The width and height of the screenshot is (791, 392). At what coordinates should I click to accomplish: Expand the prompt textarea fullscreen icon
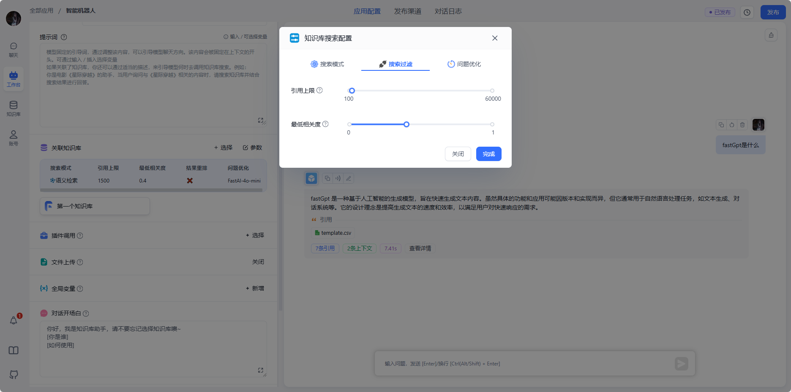(261, 121)
